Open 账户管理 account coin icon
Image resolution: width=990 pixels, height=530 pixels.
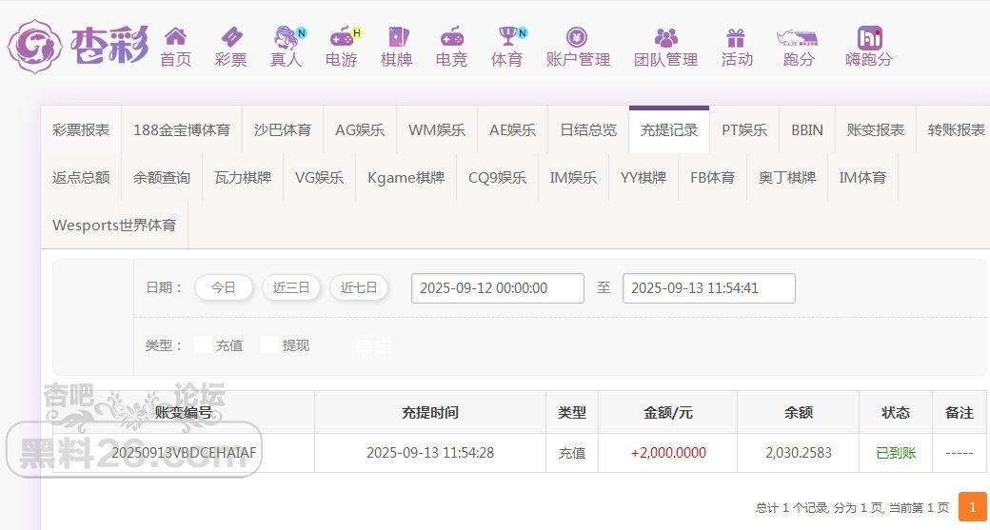[577, 38]
